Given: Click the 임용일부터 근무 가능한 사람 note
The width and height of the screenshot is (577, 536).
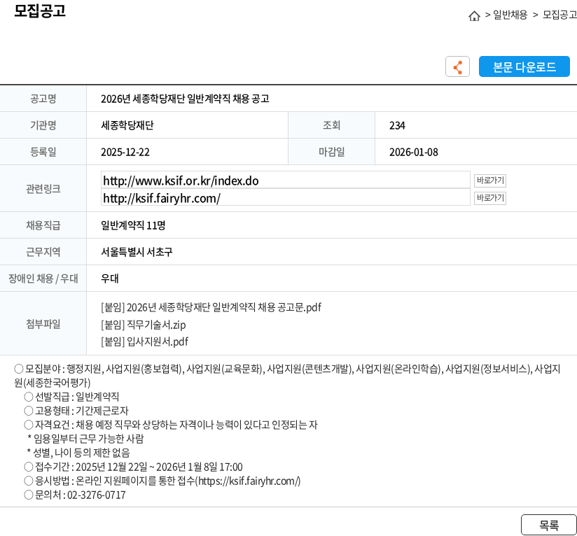Looking at the screenshot, I should 85,439.
